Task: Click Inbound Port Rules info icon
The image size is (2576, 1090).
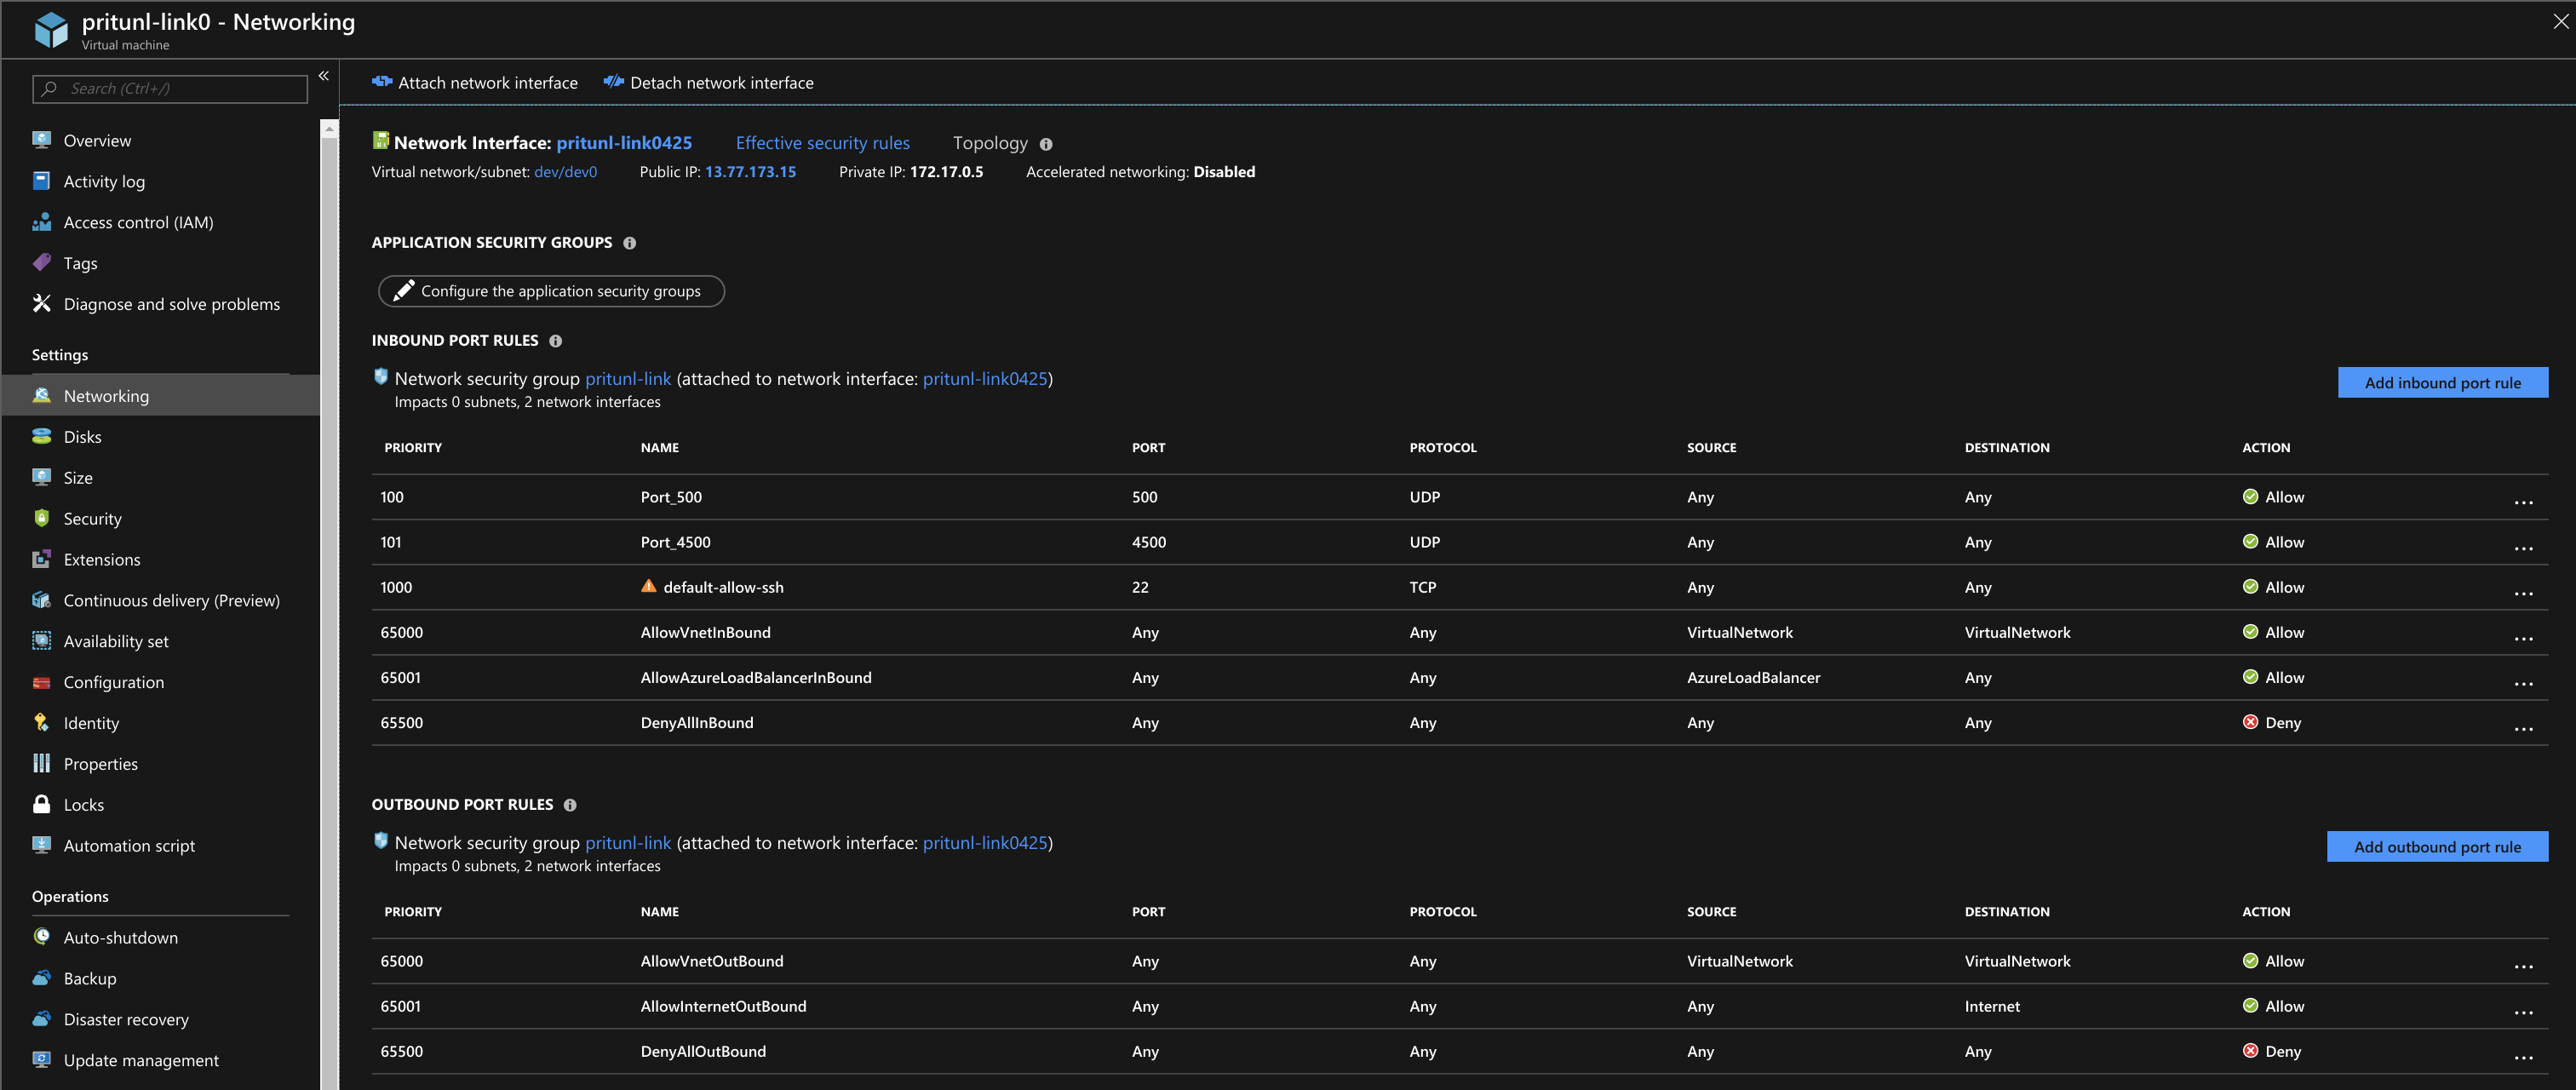Action: click(x=556, y=341)
